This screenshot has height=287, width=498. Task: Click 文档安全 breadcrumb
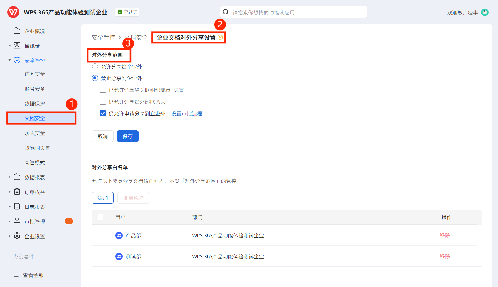point(136,37)
